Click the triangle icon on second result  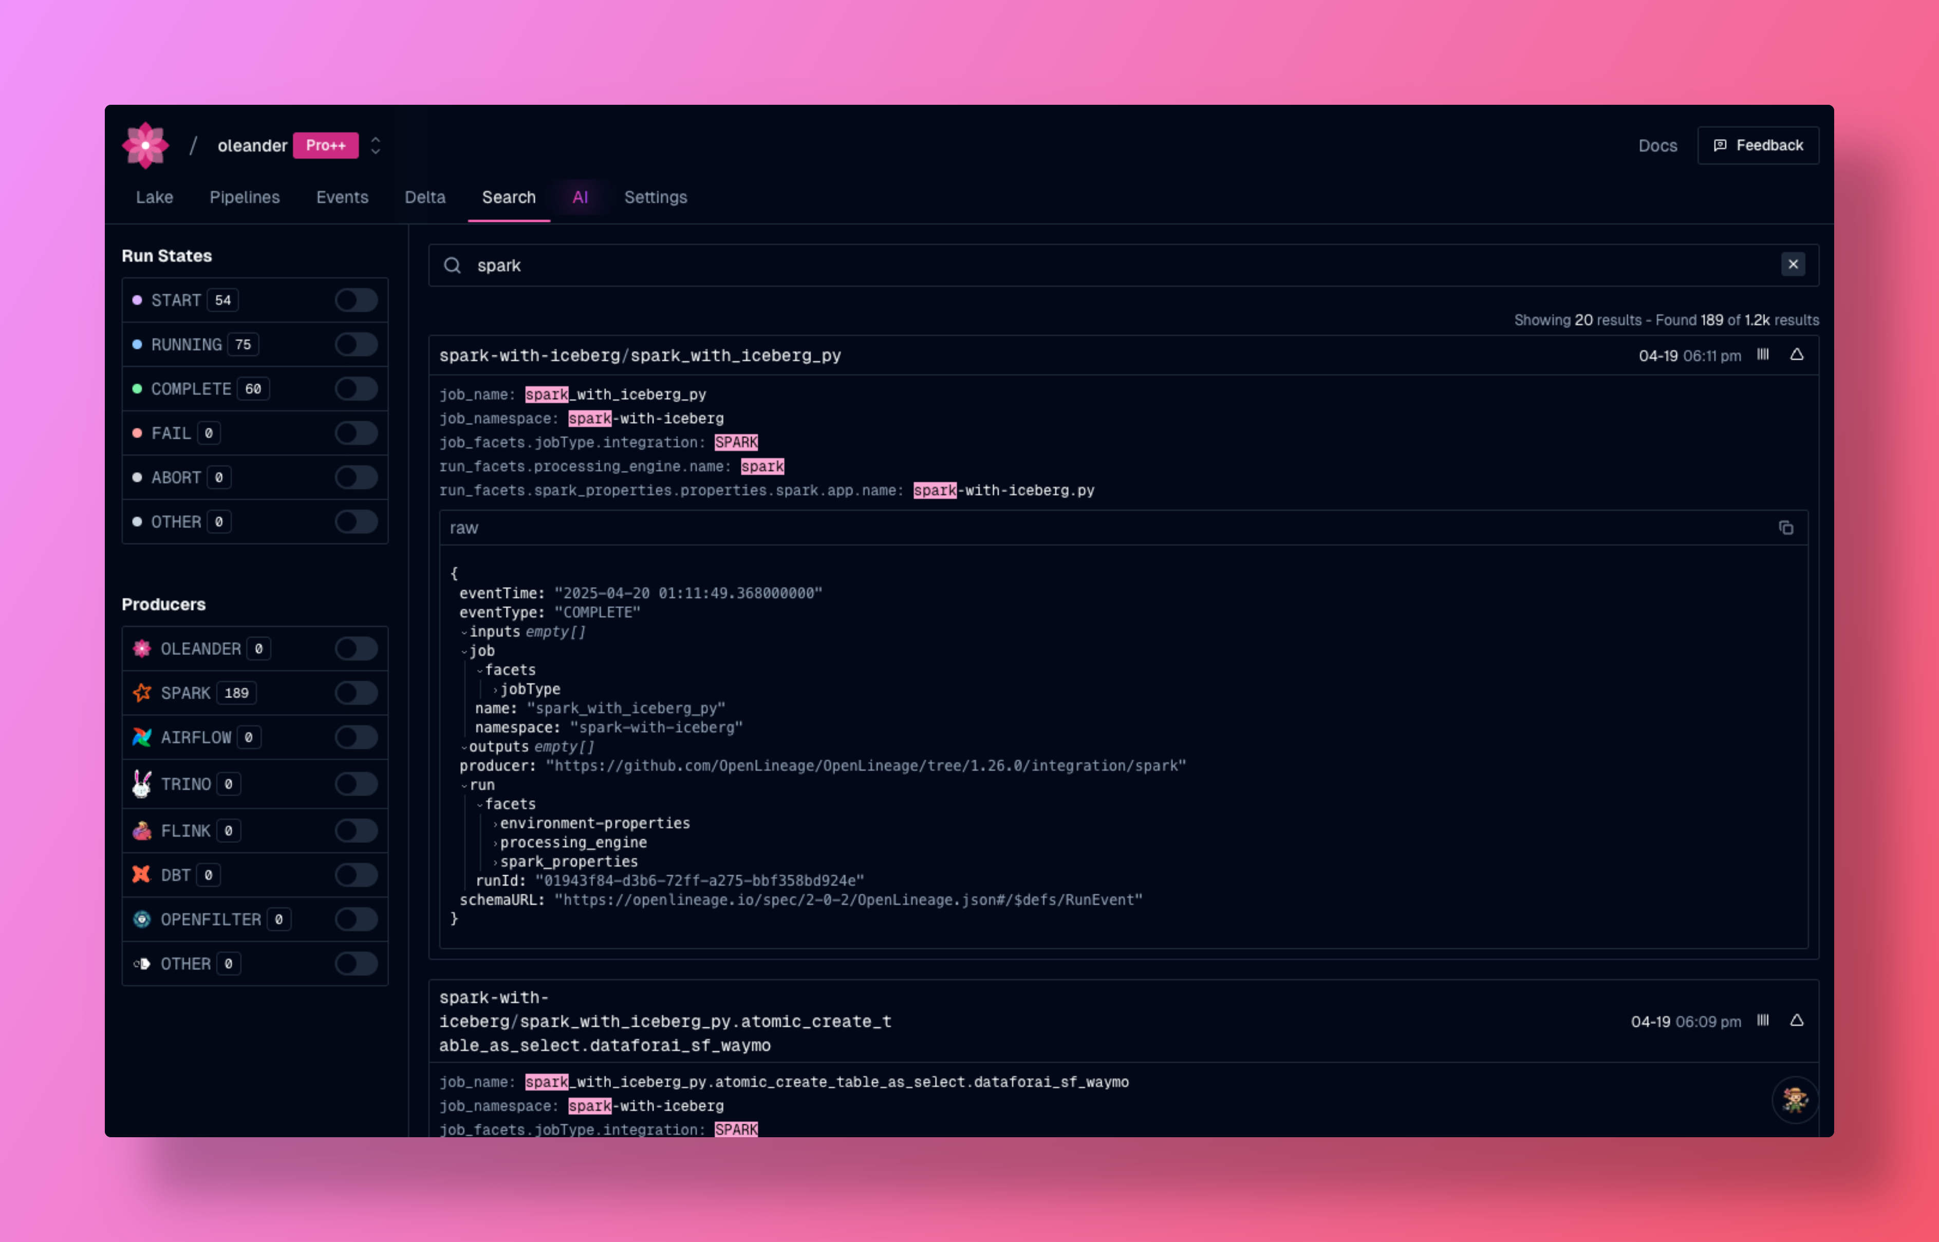coord(1796,1021)
